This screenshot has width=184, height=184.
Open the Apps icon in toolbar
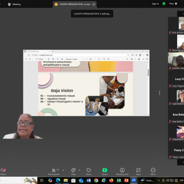point(138,170)
